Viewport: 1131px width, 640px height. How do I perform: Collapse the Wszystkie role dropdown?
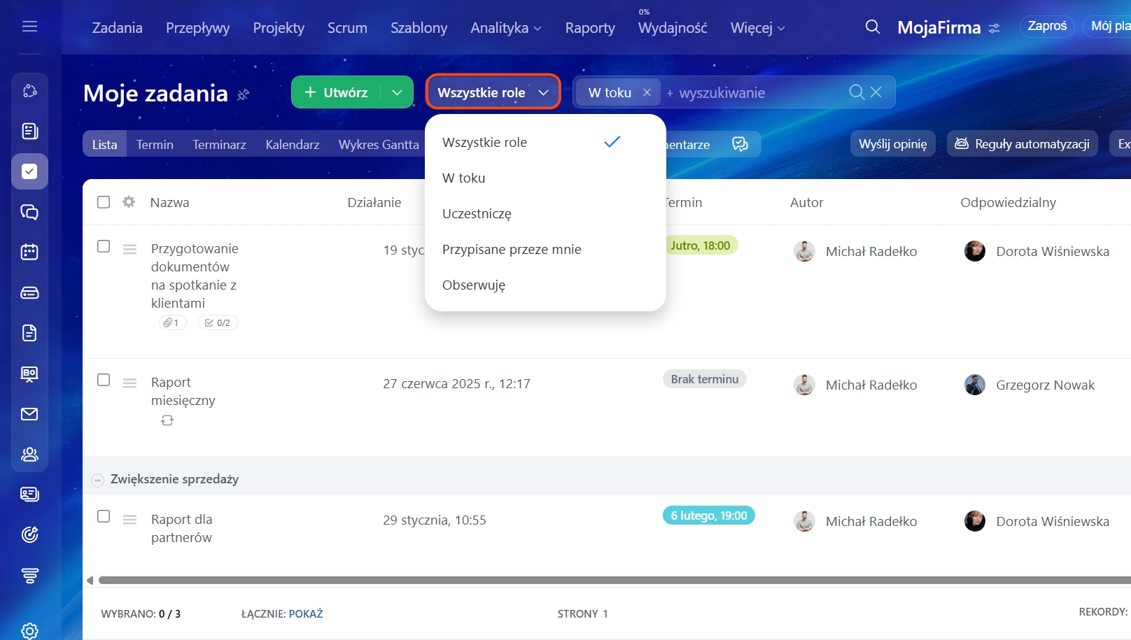(493, 92)
